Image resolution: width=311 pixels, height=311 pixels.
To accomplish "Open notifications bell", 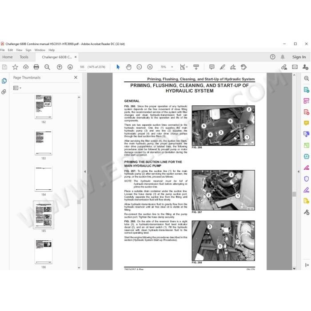I will [283, 57].
